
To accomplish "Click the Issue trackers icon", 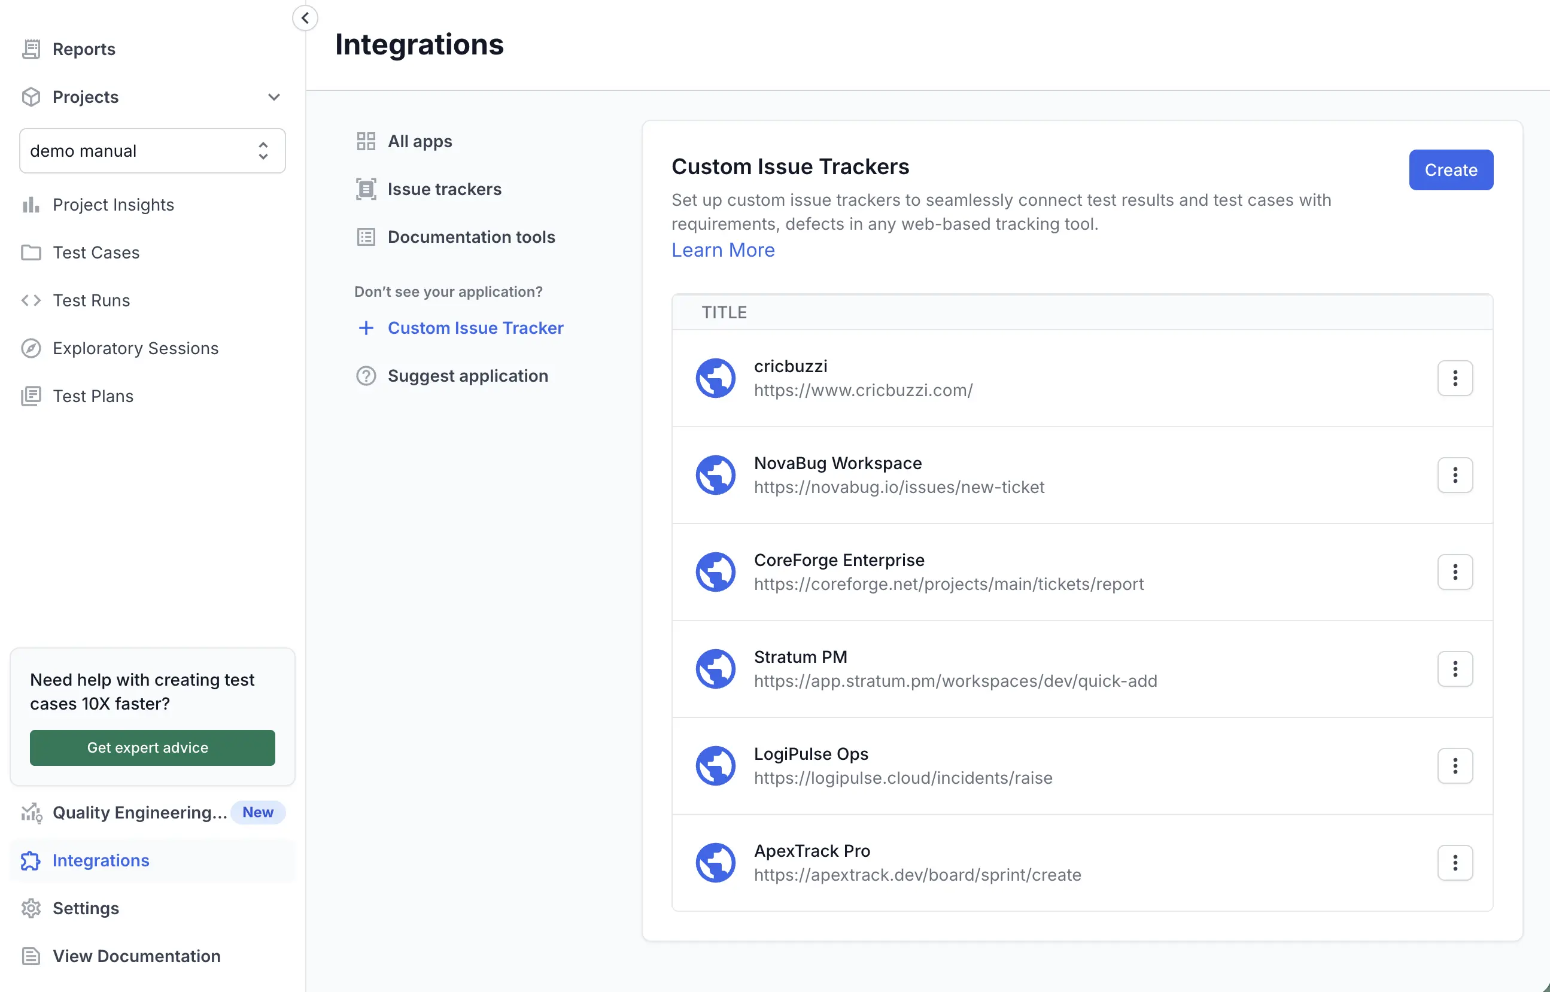I will 366,188.
